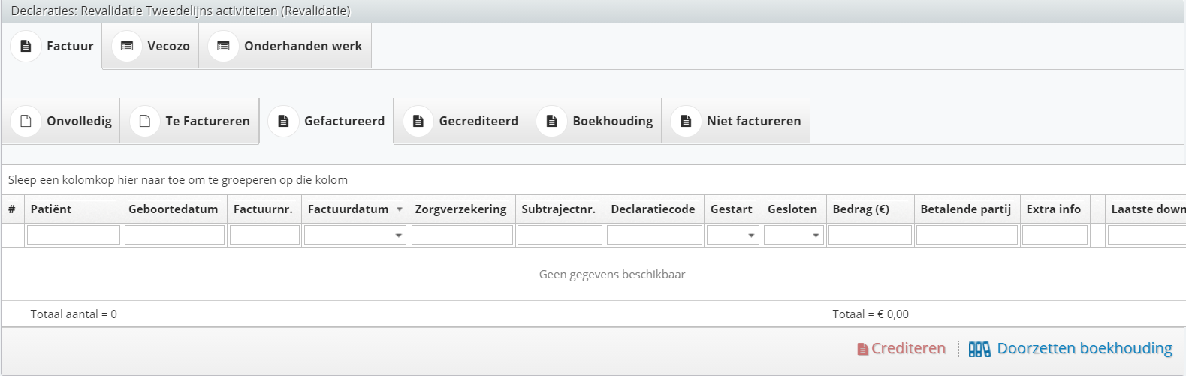The image size is (1186, 376).
Task: Sort by the Bedrag (€) column header
Action: click(861, 209)
